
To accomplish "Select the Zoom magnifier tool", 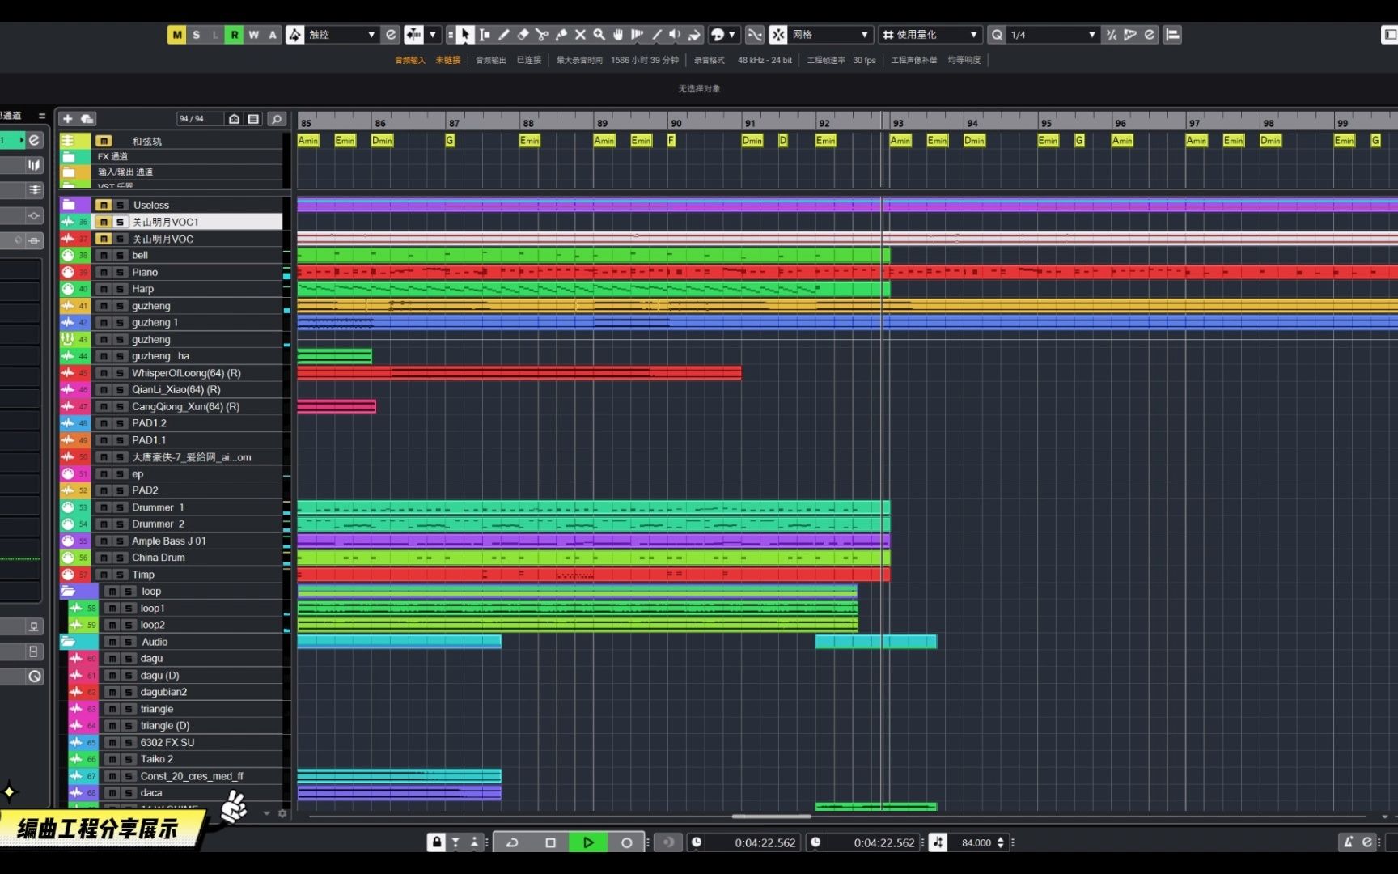I will tap(599, 35).
